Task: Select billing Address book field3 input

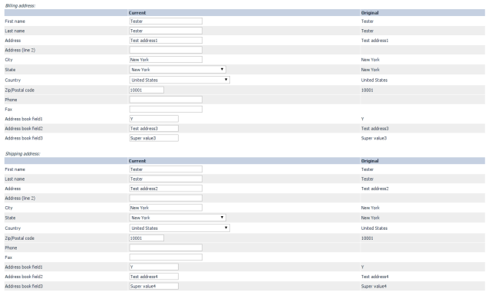Action: tap(153, 138)
